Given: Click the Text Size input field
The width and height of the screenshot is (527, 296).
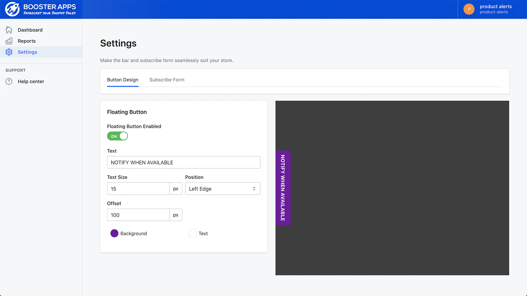Looking at the screenshot, I should click(138, 189).
